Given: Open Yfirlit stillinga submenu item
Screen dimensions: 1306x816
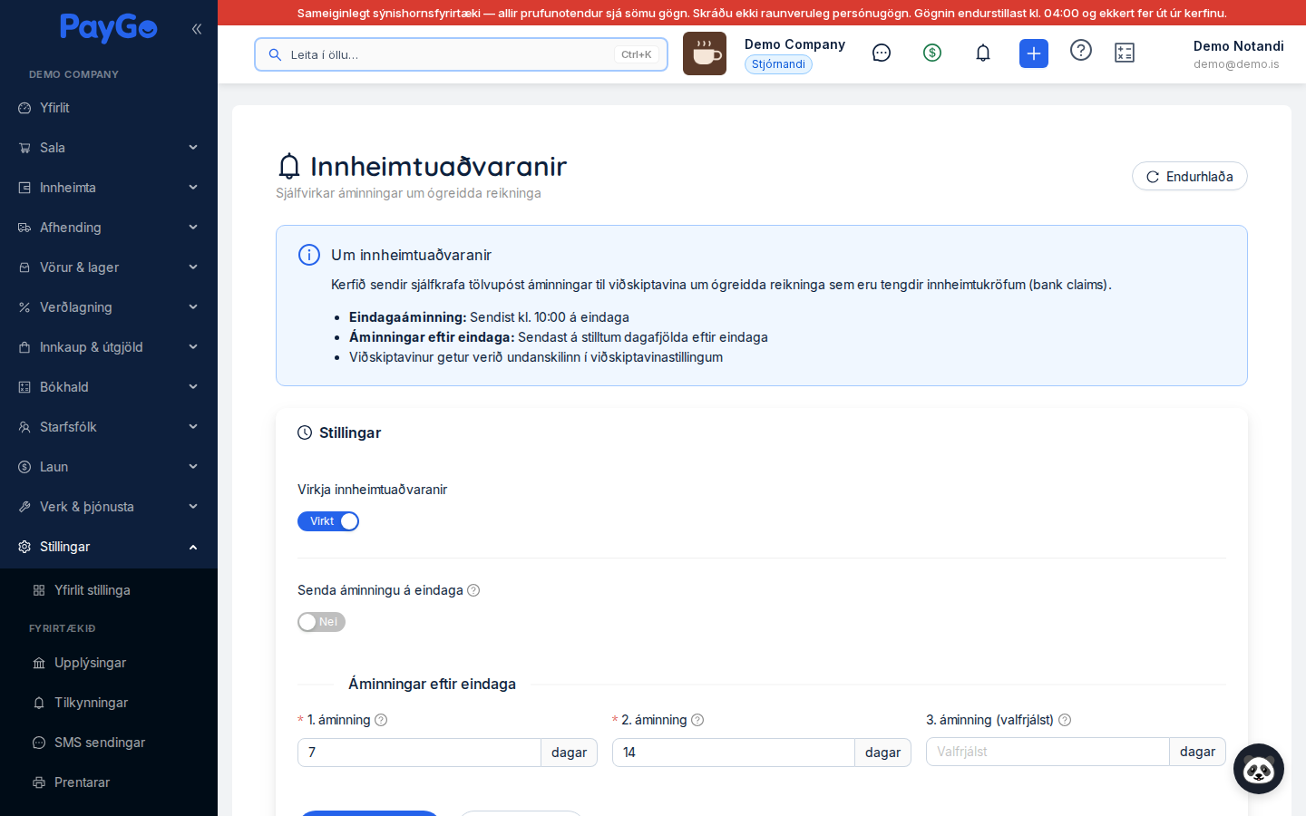Looking at the screenshot, I should pyautogui.click(x=109, y=590).
